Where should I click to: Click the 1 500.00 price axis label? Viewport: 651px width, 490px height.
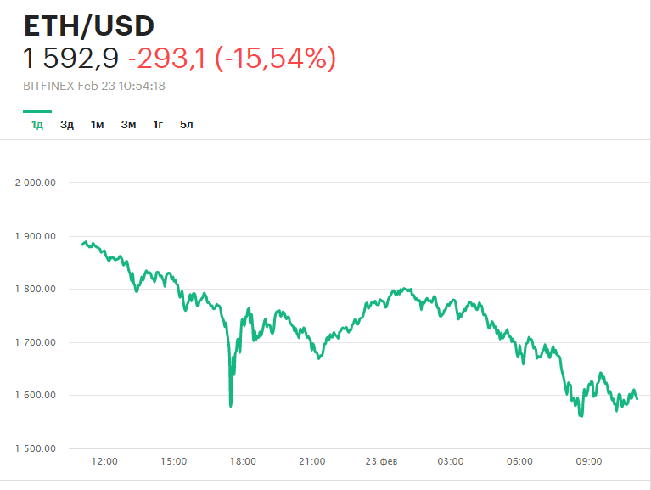click(x=36, y=448)
